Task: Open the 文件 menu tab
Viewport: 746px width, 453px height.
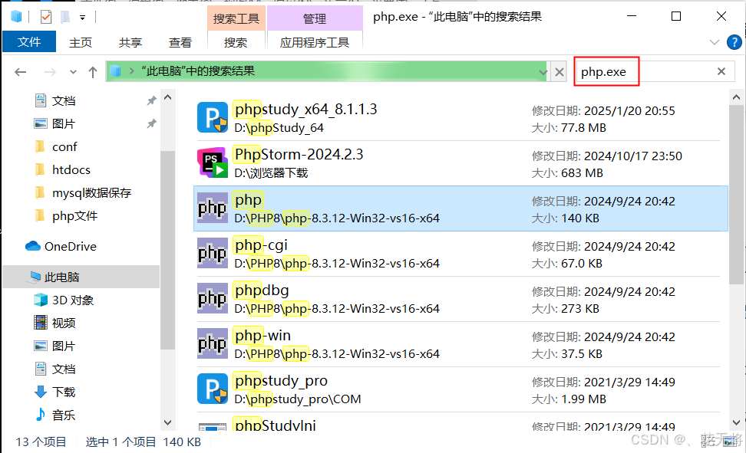Action: (x=29, y=42)
